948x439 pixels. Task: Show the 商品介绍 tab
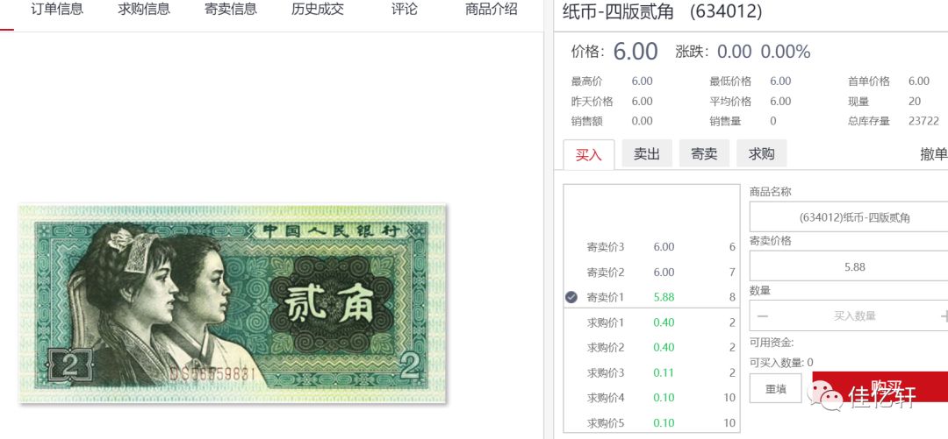pyautogui.click(x=491, y=9)
